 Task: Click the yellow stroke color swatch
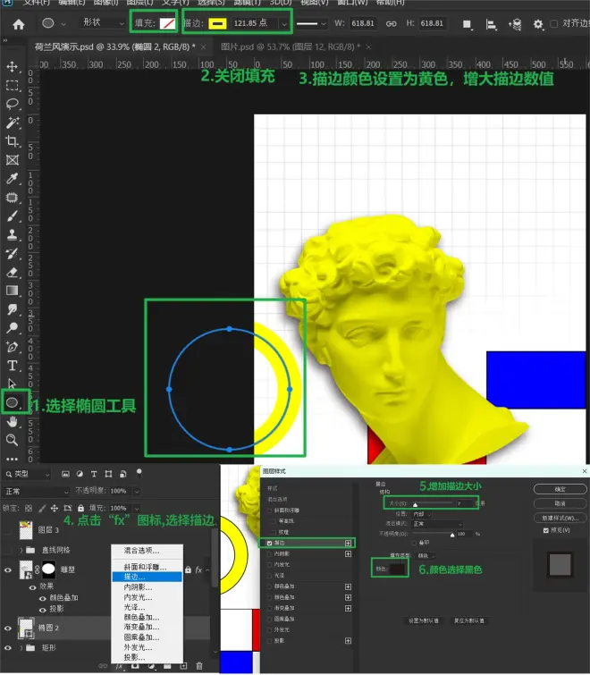(217, 23)
